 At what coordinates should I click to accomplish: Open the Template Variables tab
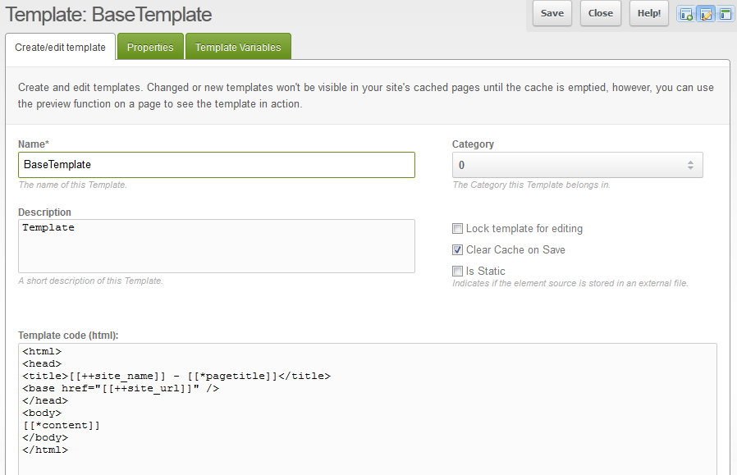point(238,48)
